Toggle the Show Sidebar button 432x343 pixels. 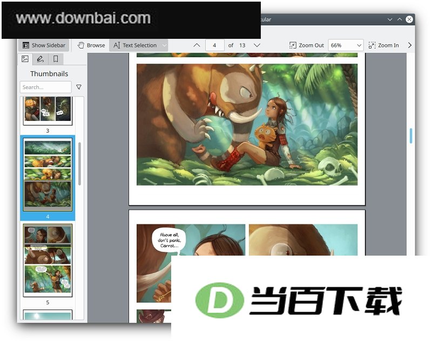(44, 45)
